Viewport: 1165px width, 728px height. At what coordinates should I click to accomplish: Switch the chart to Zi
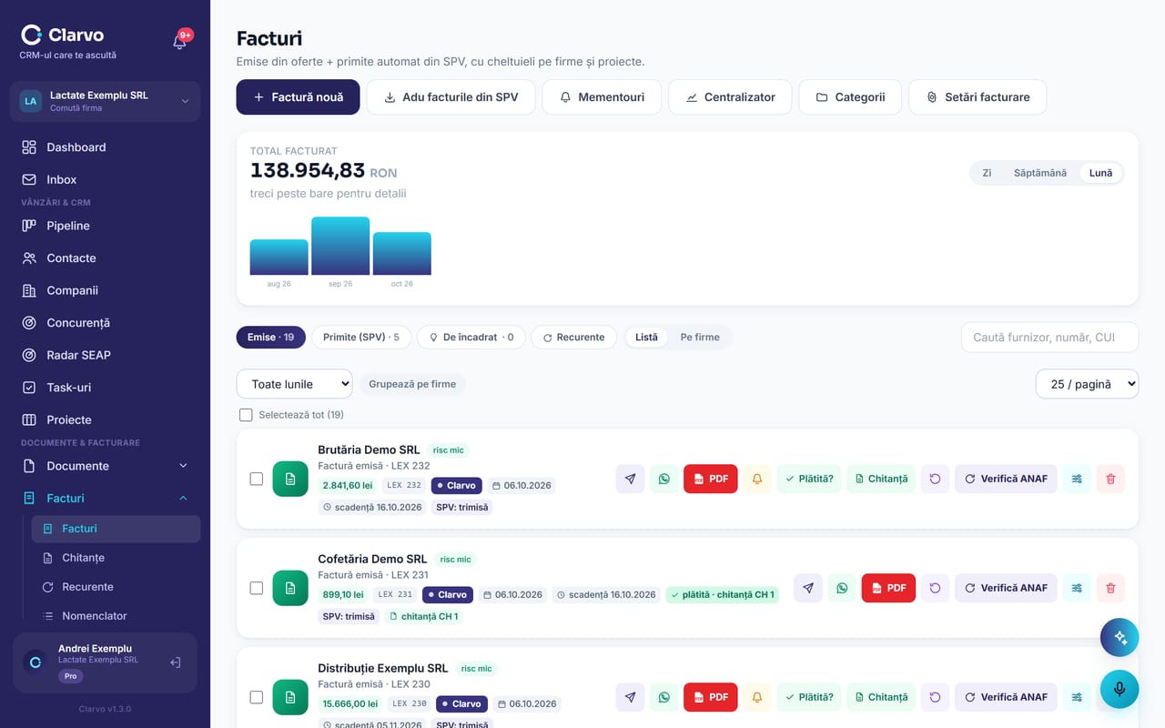(x=987, y=173)
